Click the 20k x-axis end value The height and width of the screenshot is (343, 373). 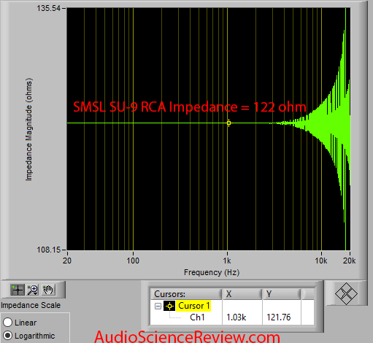click(x=350, y=261)
